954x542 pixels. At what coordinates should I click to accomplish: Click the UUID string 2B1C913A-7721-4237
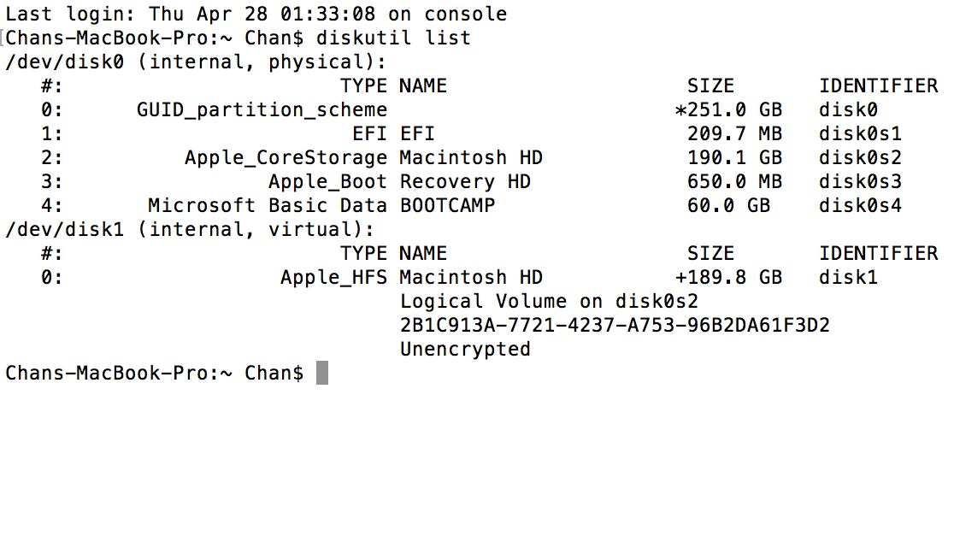click(x=615, y=326)
